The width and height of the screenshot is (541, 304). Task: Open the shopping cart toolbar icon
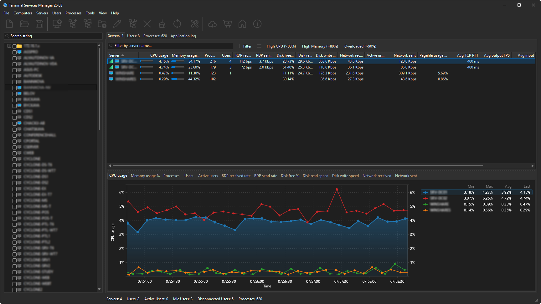click(227, 24)
